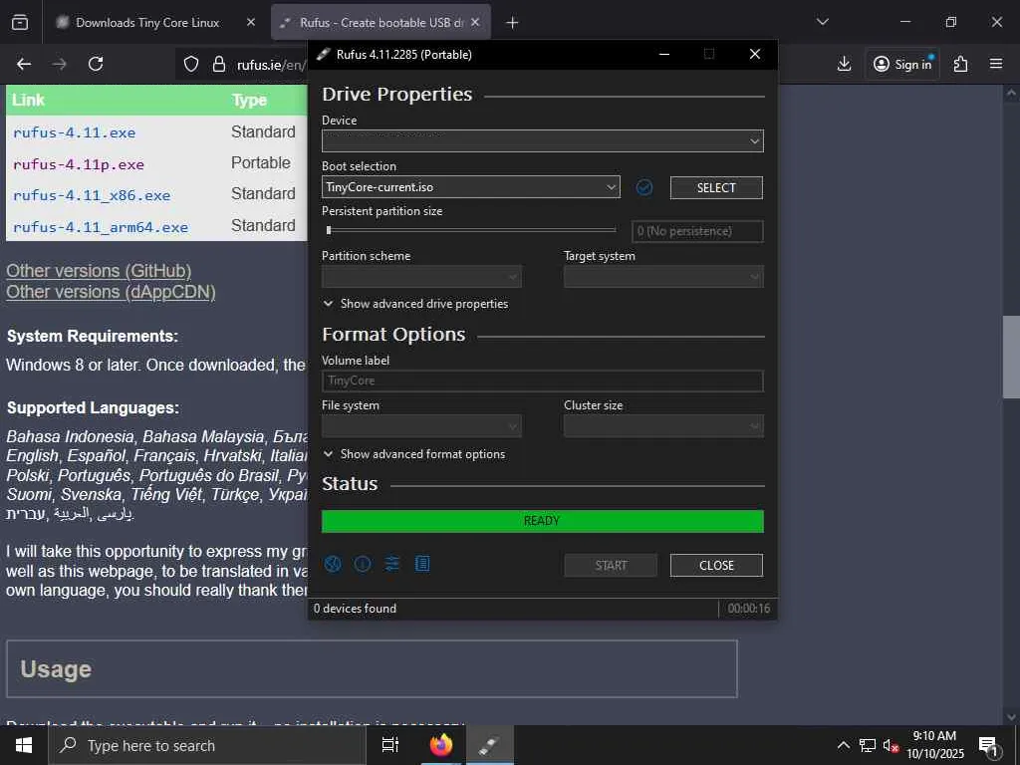This screenshot has height=765, width=1020.
Task: Switch to Rufus Create bootable USB tab
Action: 381,22
